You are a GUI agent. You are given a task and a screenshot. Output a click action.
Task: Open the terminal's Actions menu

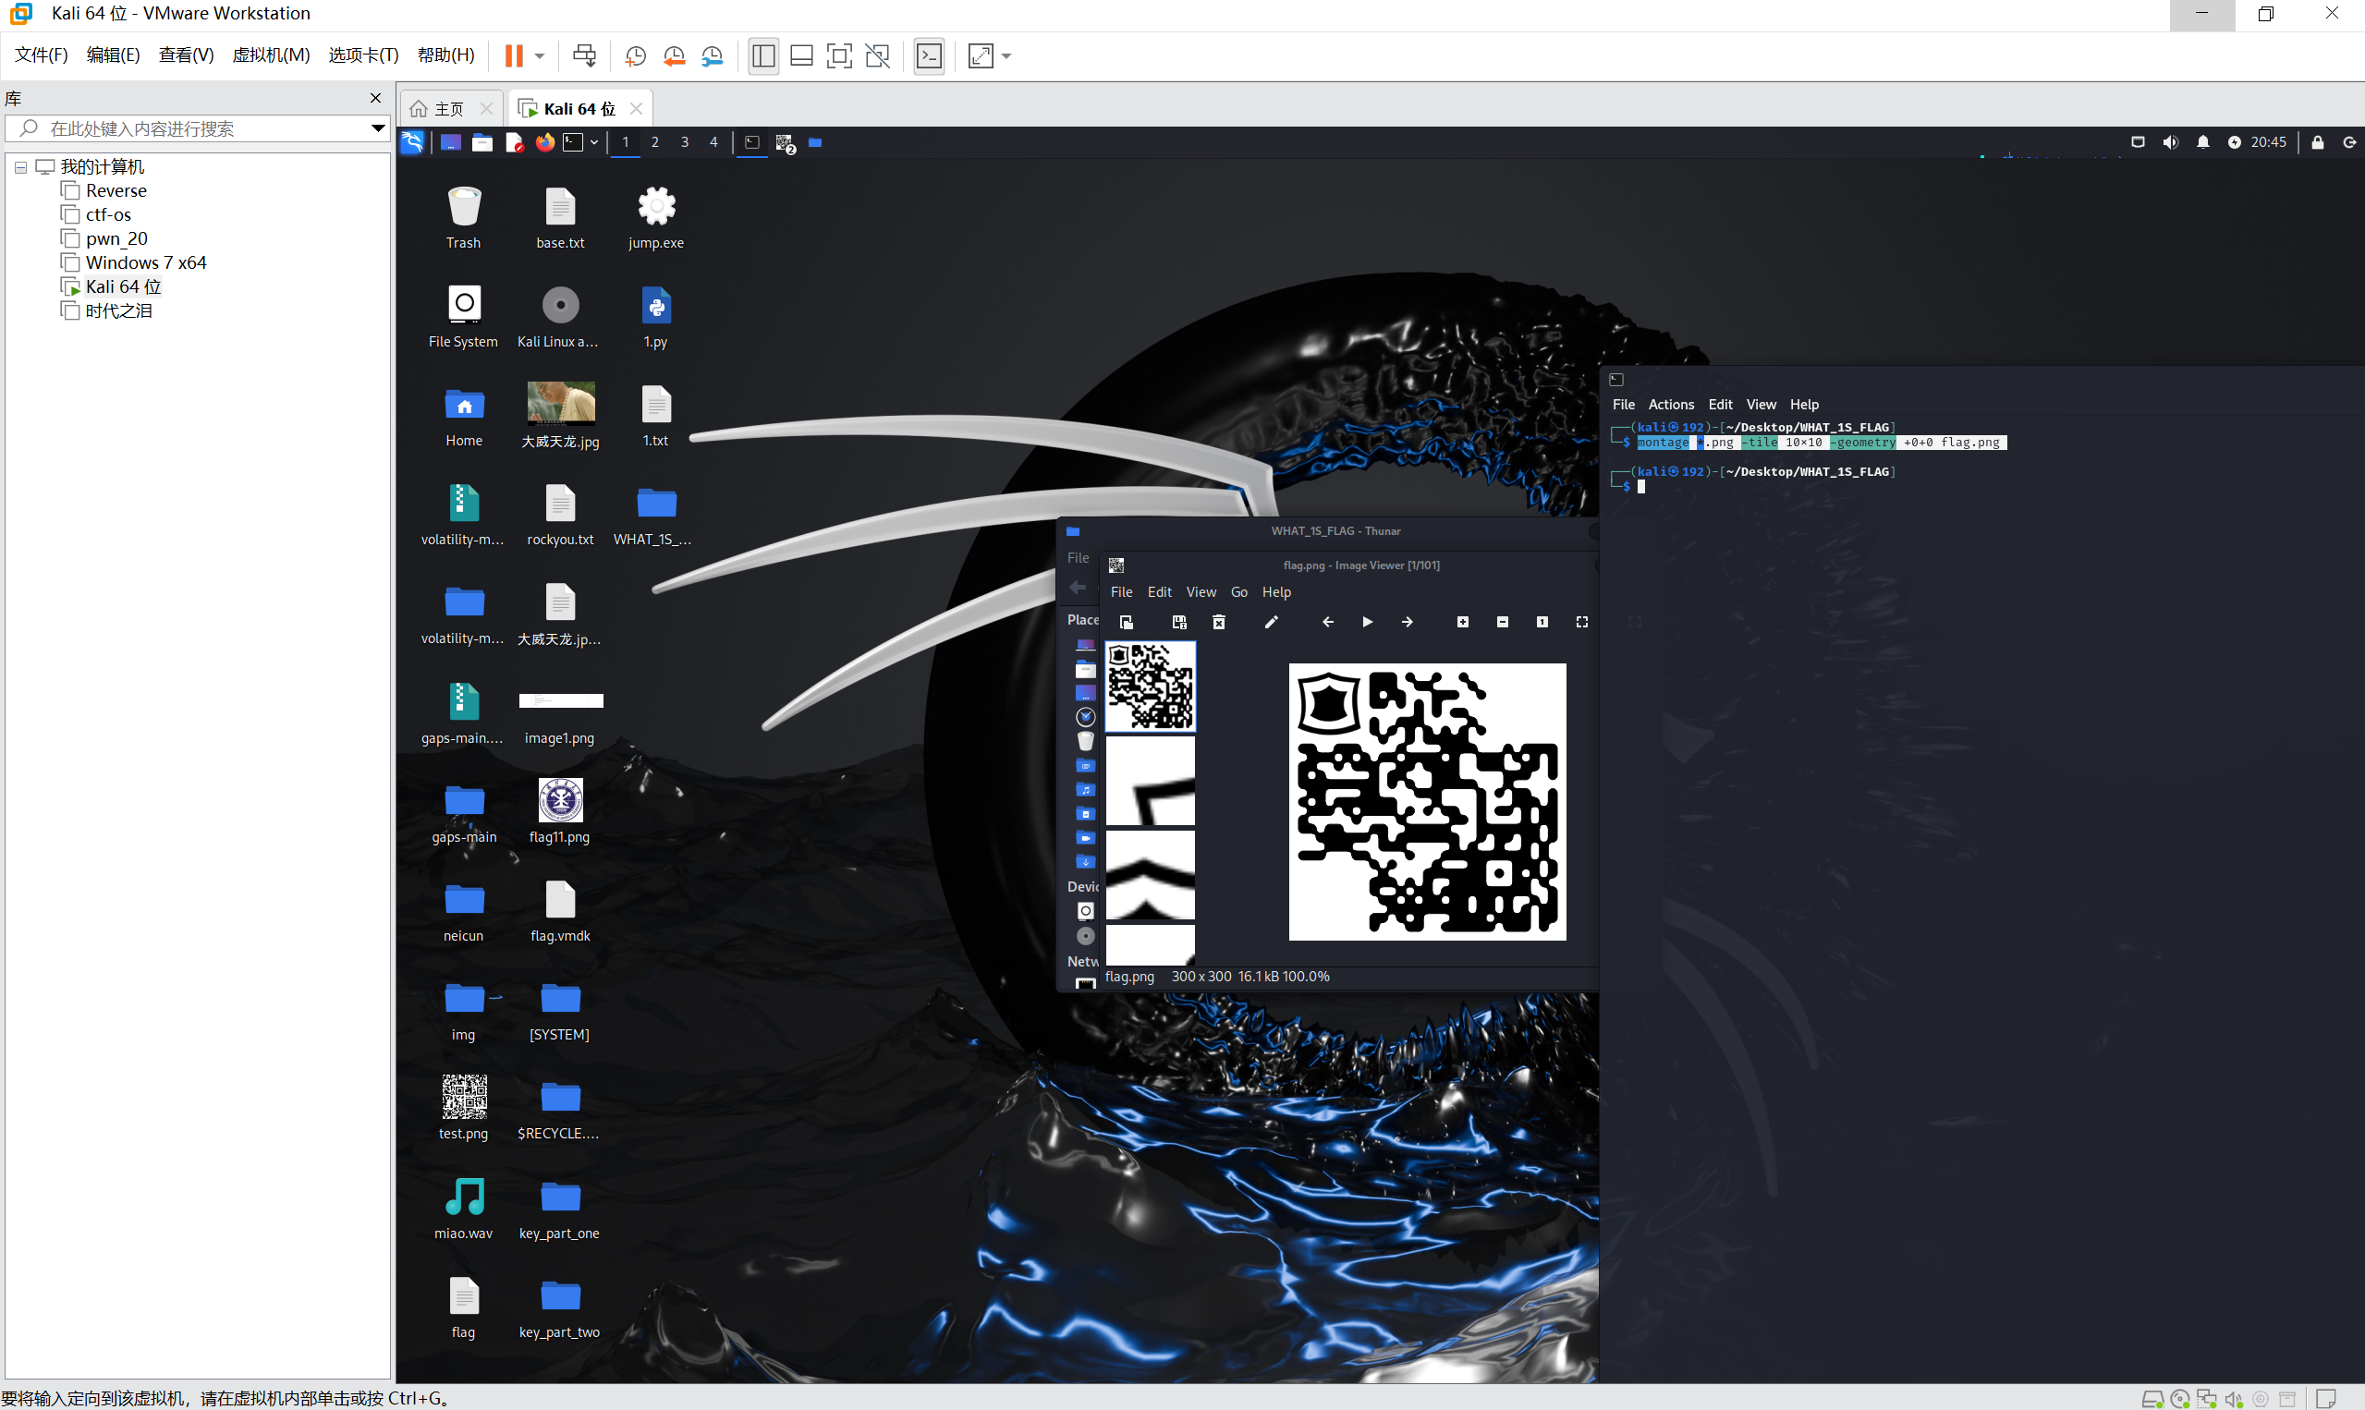[x=1670, y=405]
